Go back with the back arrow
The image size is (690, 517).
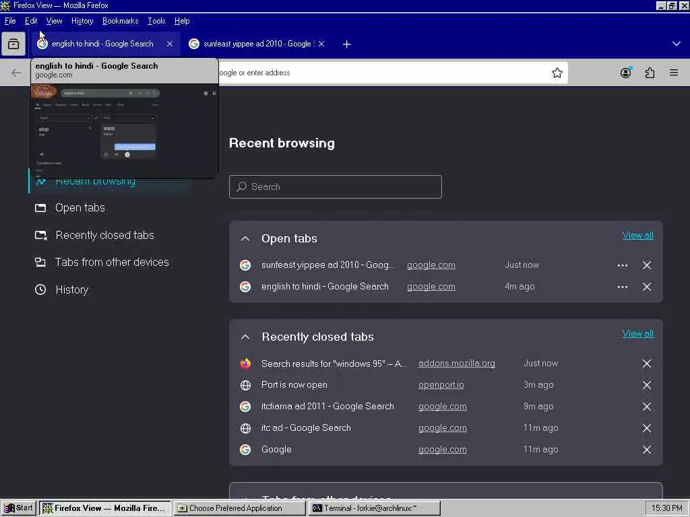16,73
